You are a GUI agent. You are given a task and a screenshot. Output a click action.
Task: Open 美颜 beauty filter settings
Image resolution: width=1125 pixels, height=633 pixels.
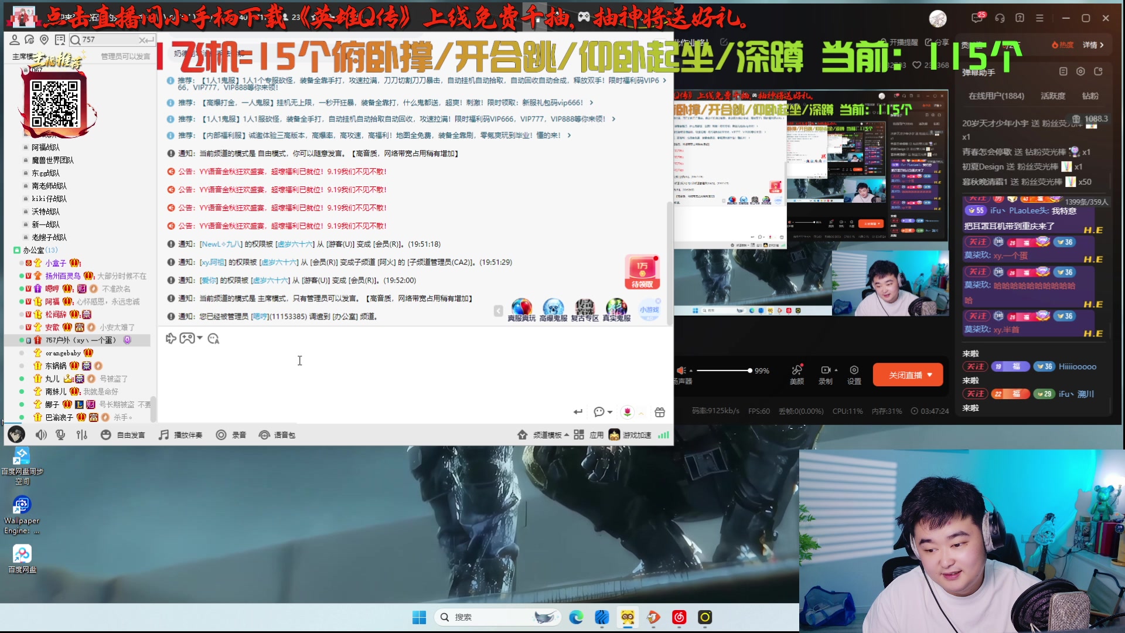[x=797, y=375]
